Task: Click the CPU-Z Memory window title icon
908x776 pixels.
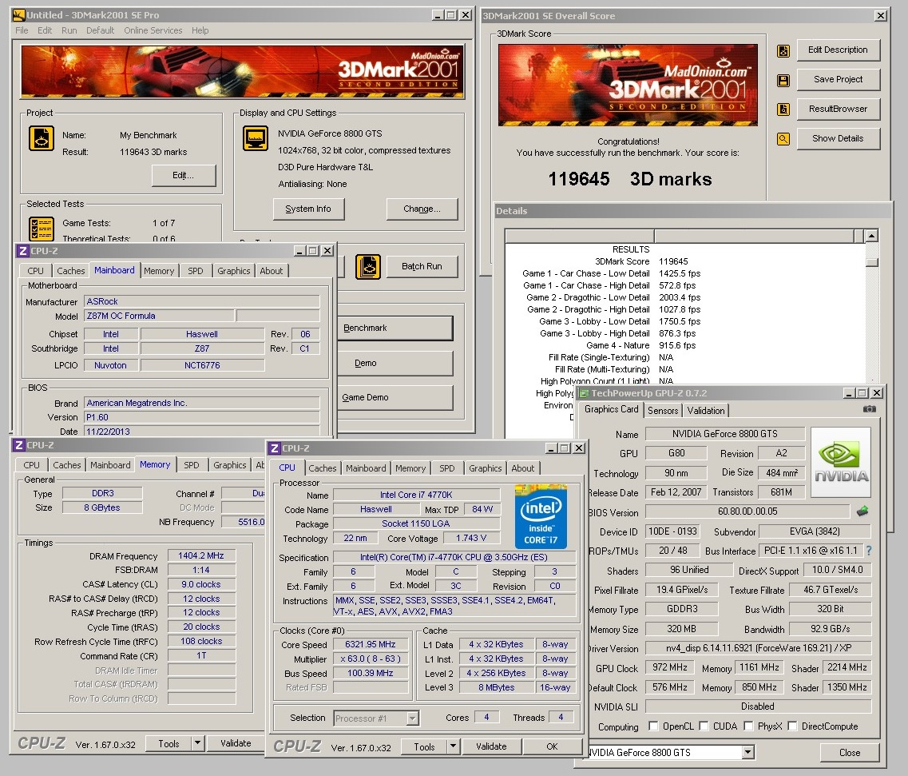Action: tap(18, 445)
